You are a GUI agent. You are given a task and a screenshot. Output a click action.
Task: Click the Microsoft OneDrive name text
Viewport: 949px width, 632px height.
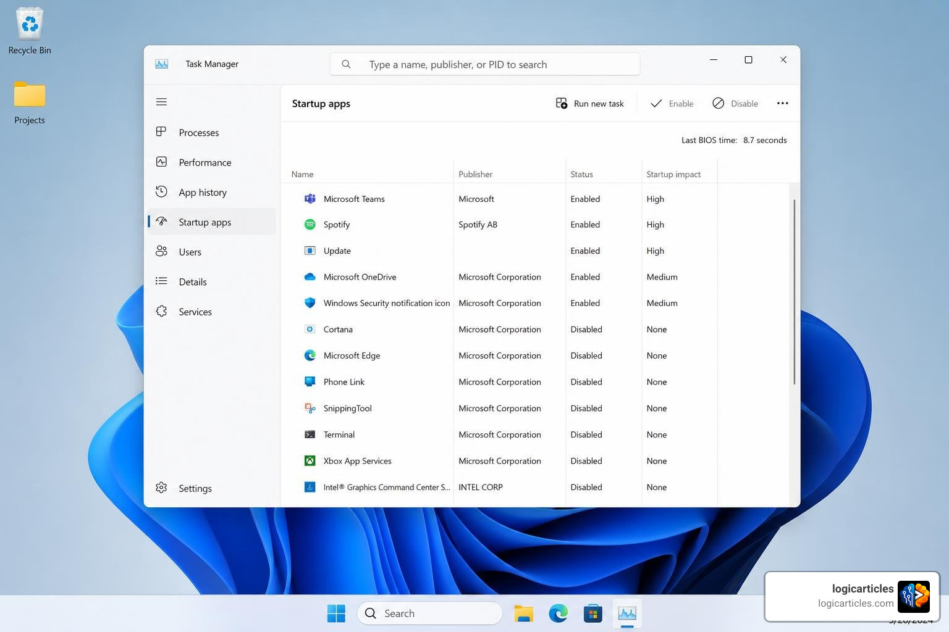(x=360, y=277)
